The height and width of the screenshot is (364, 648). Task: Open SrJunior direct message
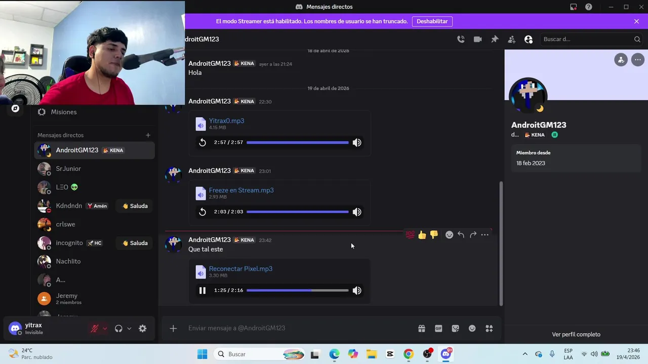[x=95, y=169]
